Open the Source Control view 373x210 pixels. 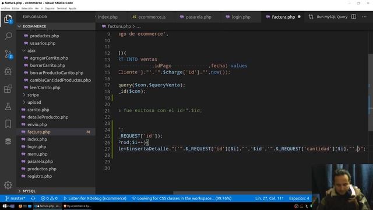(8, 54)
